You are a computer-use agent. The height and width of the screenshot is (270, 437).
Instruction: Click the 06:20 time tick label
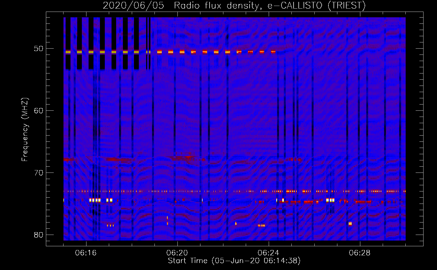177,253
